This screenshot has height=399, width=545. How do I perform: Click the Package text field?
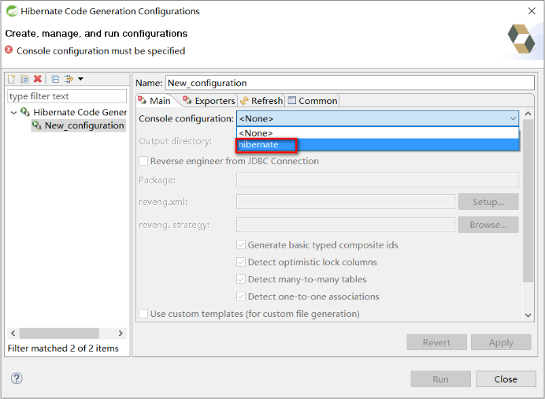click(378, 180)
